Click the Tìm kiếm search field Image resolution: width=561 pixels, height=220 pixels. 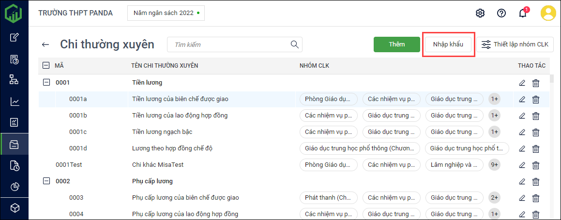[230, 44]
